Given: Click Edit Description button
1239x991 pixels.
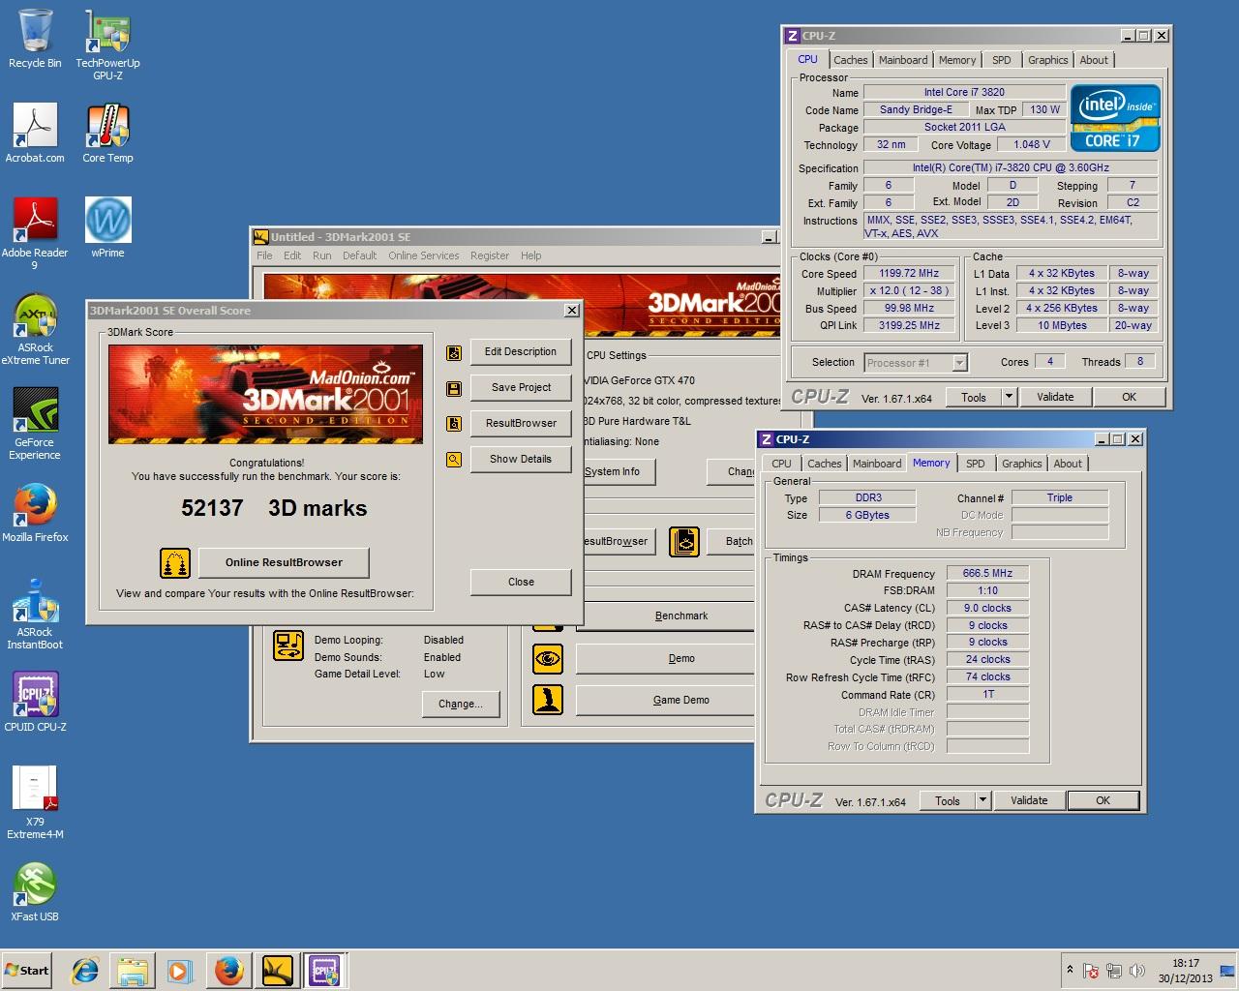Looking at the screenshot, I should pyautogui.click(x=521, y=352).
